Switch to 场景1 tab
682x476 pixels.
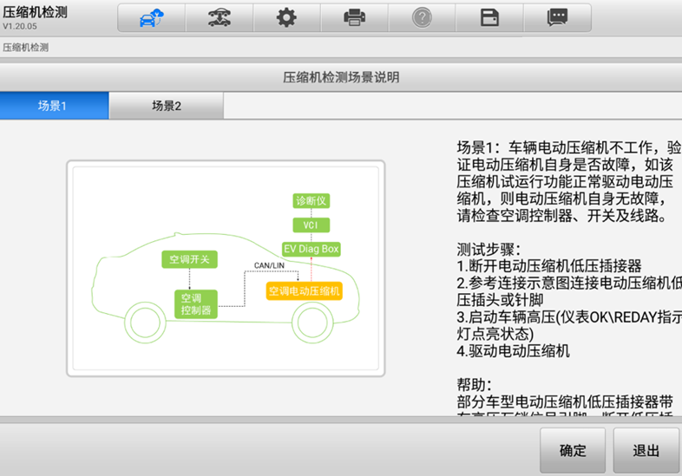[54, 106]
